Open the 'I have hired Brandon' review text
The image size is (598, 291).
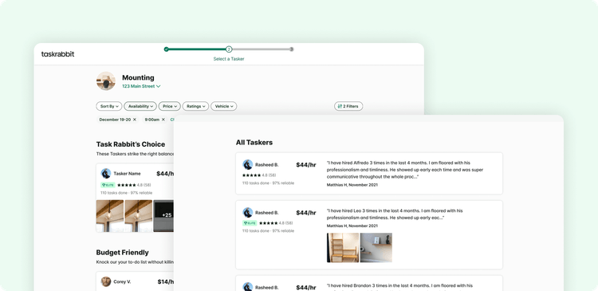point(399,287)
